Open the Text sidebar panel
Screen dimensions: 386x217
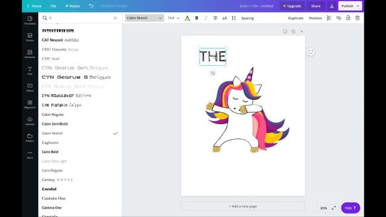coord(30,71)
